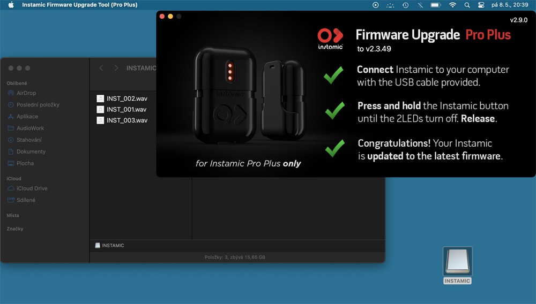Click green checkmark beside Connect step
The width and height of the screenshot is (536, 304).
click(x=333, y=75)
